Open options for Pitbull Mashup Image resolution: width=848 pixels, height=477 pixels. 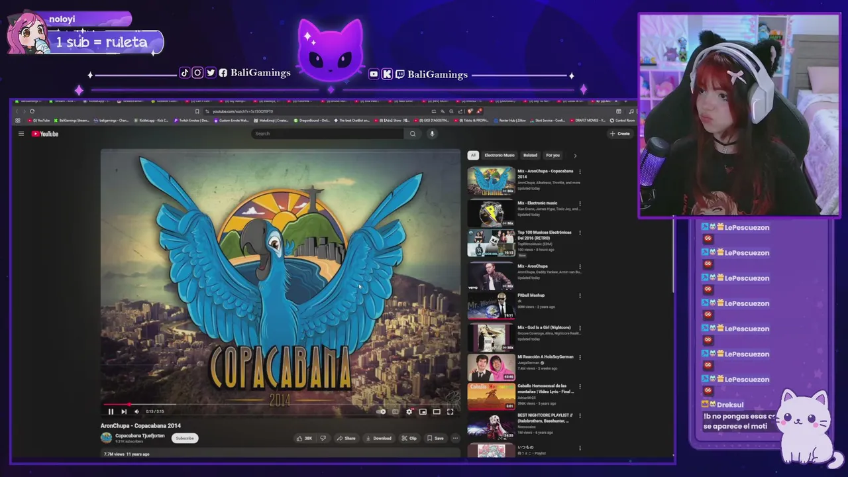tap(580, 295)
